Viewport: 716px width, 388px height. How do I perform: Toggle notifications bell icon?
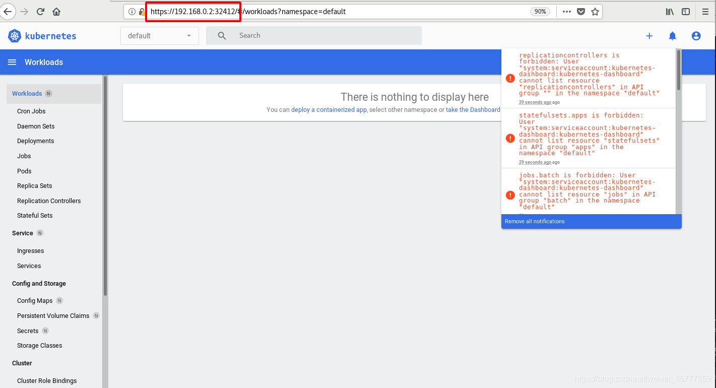tap(672, 36)
